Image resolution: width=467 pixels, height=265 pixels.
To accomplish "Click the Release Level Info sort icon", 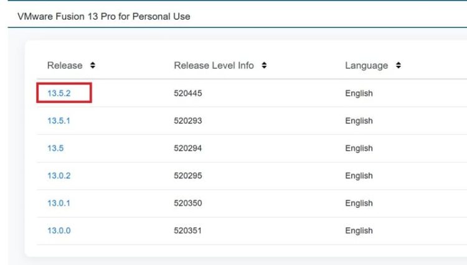I will [x=264, y=65].
